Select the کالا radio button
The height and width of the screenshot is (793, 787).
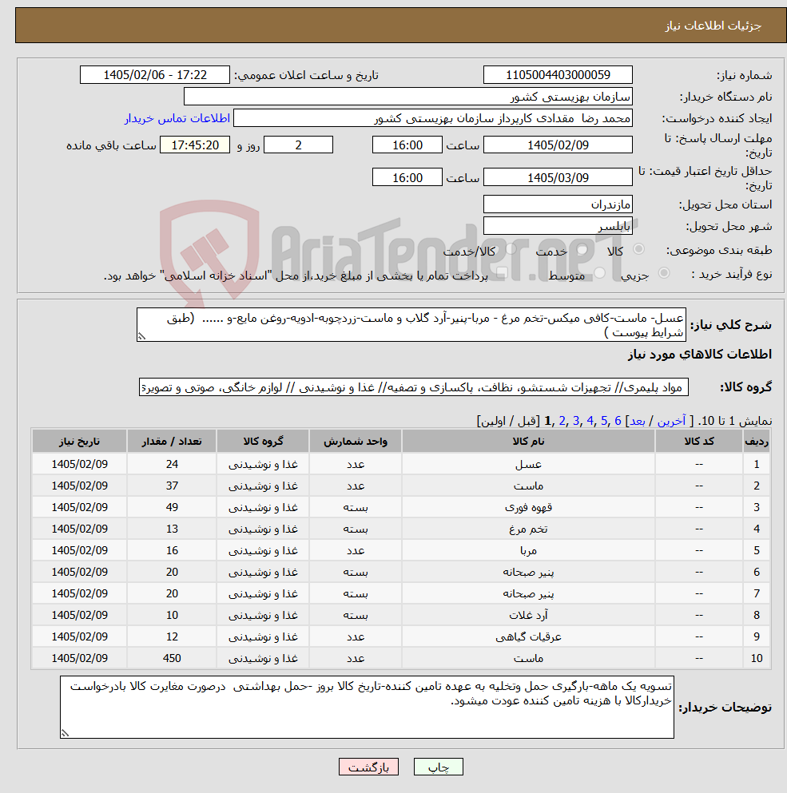pos(638,249)
